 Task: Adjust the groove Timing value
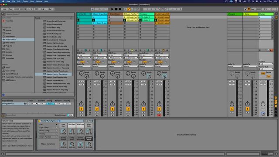(51, 104)
